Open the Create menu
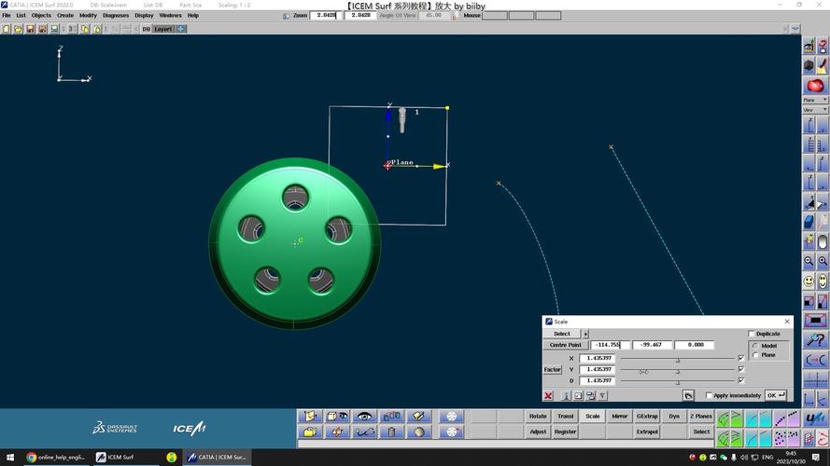Screen dimensions: 830x466 coord(65,15)
